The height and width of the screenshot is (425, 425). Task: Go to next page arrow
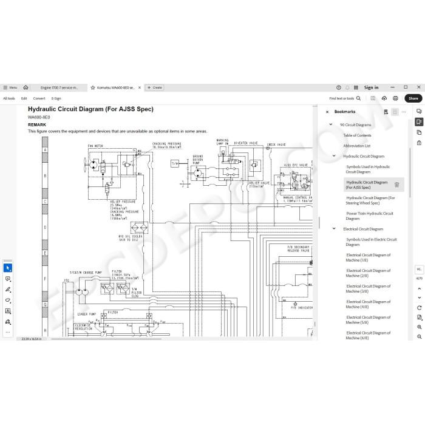pyautogui.click(x=420, y=297)
